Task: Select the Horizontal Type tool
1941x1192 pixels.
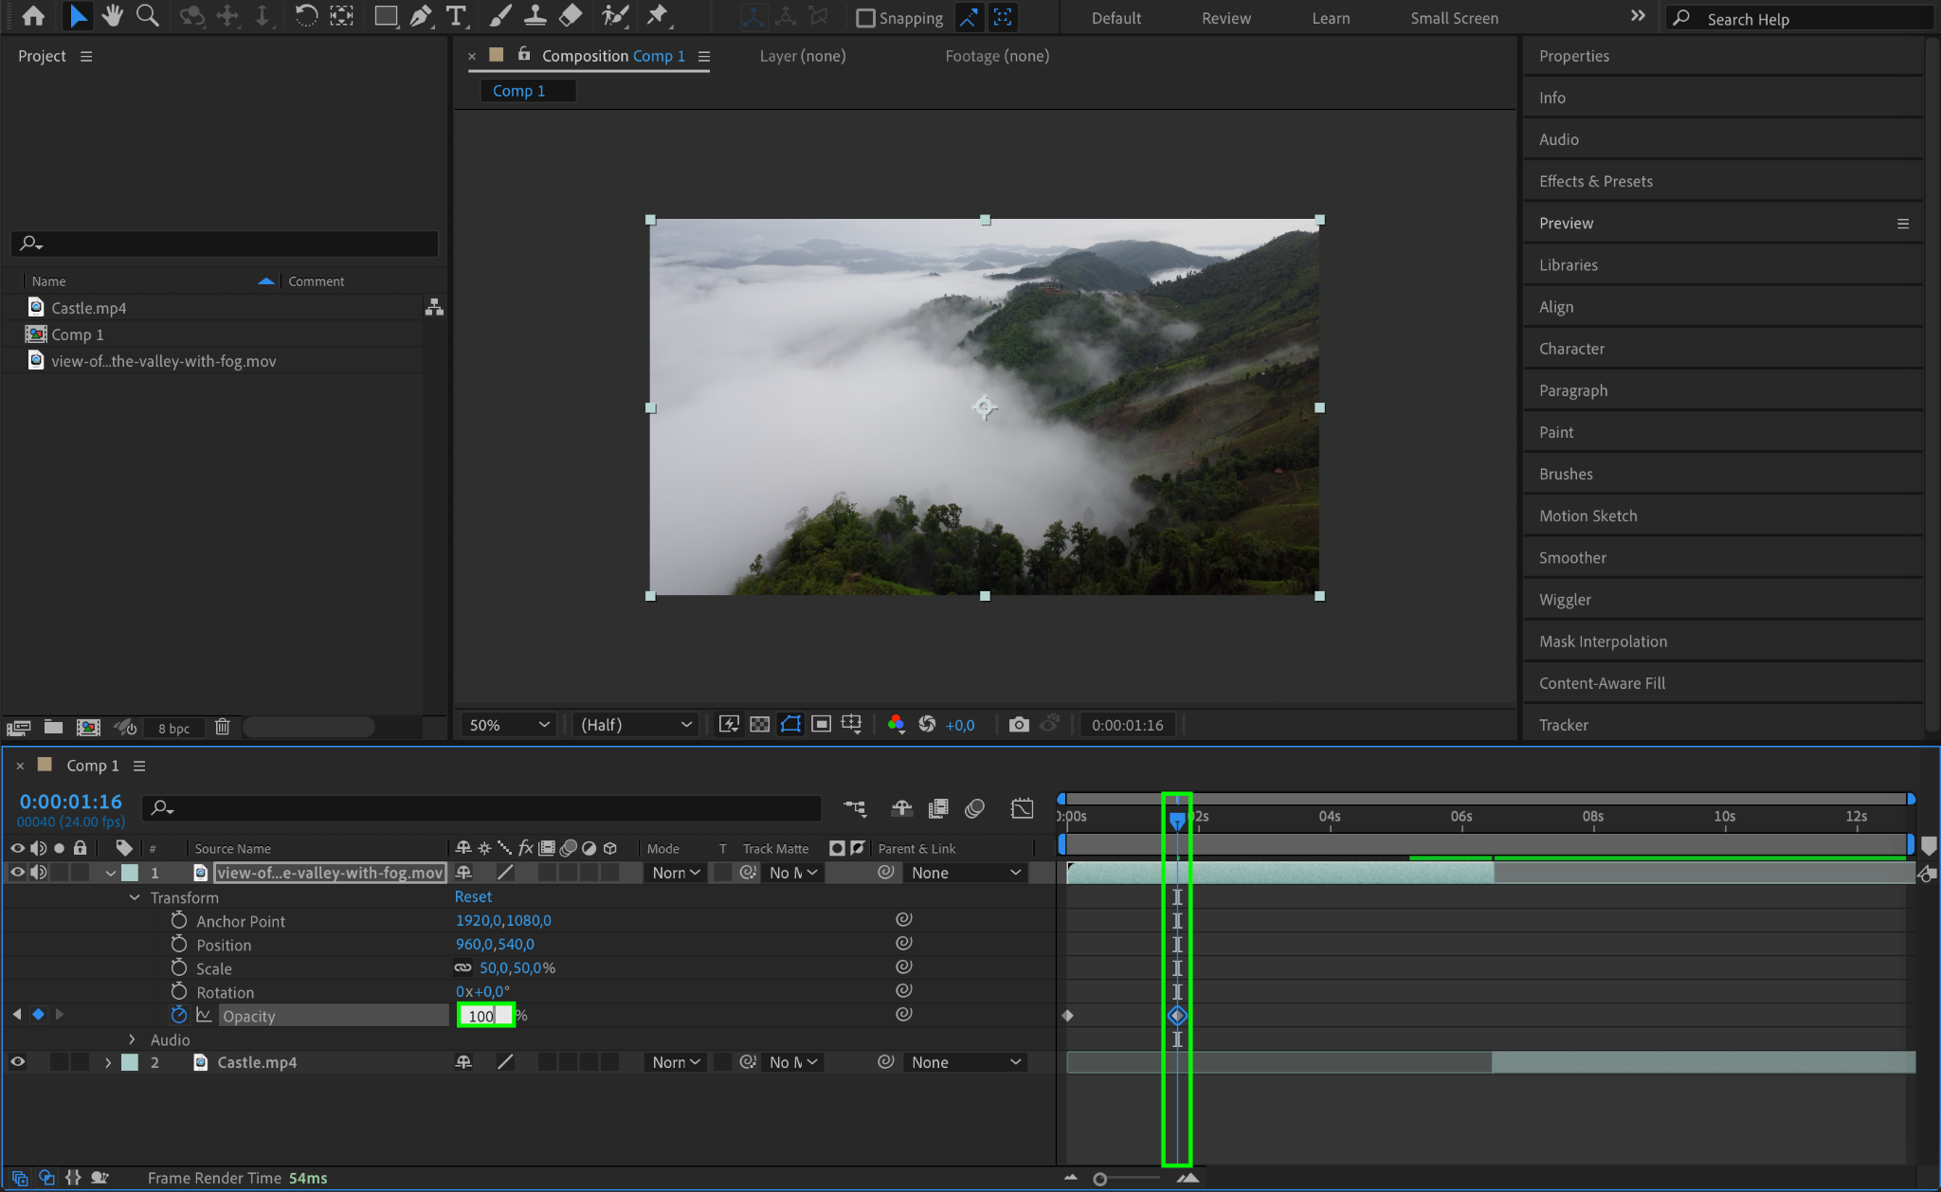Action: [456, 16]
